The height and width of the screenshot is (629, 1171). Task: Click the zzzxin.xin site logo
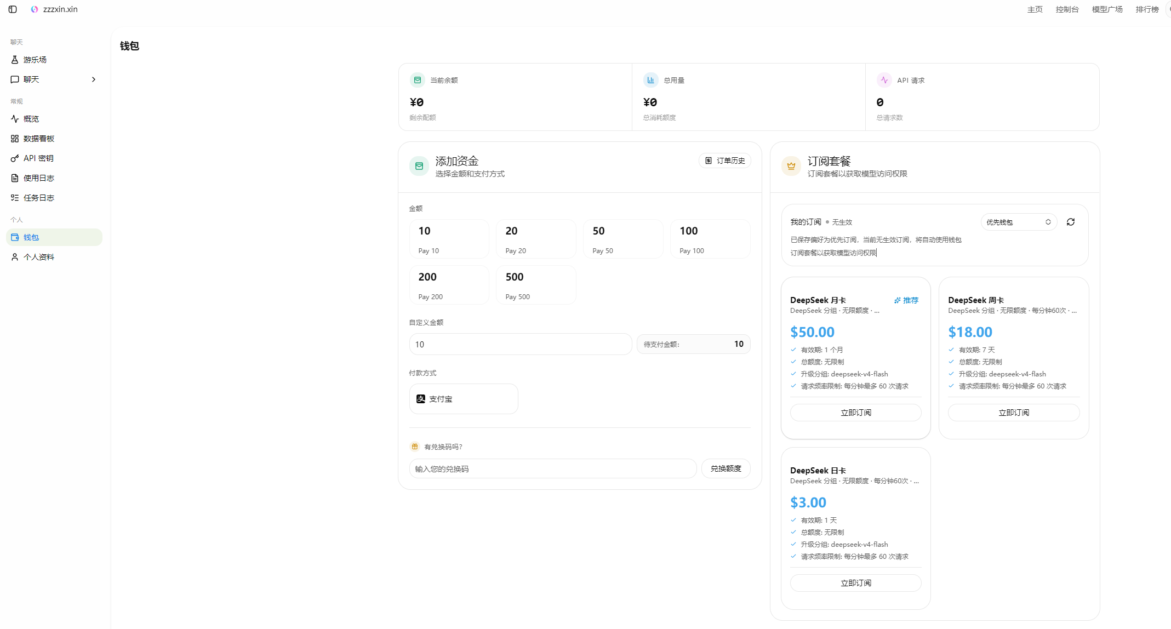tap(35, 9)
